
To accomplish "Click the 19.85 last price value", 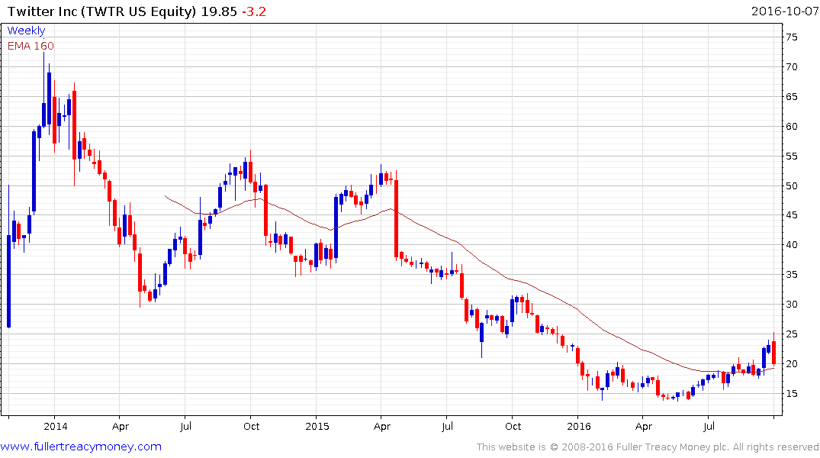I will click(219, 11).
